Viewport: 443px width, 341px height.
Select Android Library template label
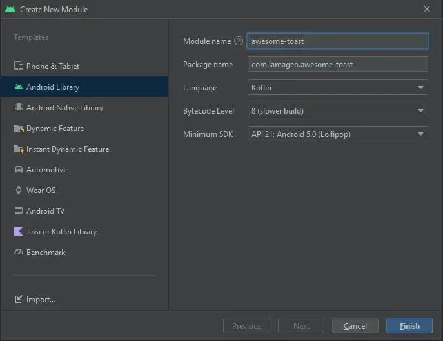[53, 87]
